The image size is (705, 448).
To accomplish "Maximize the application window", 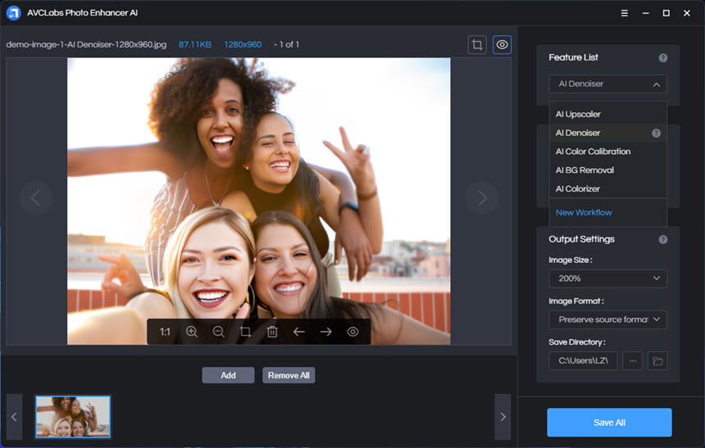I will [x=666, y=13].
